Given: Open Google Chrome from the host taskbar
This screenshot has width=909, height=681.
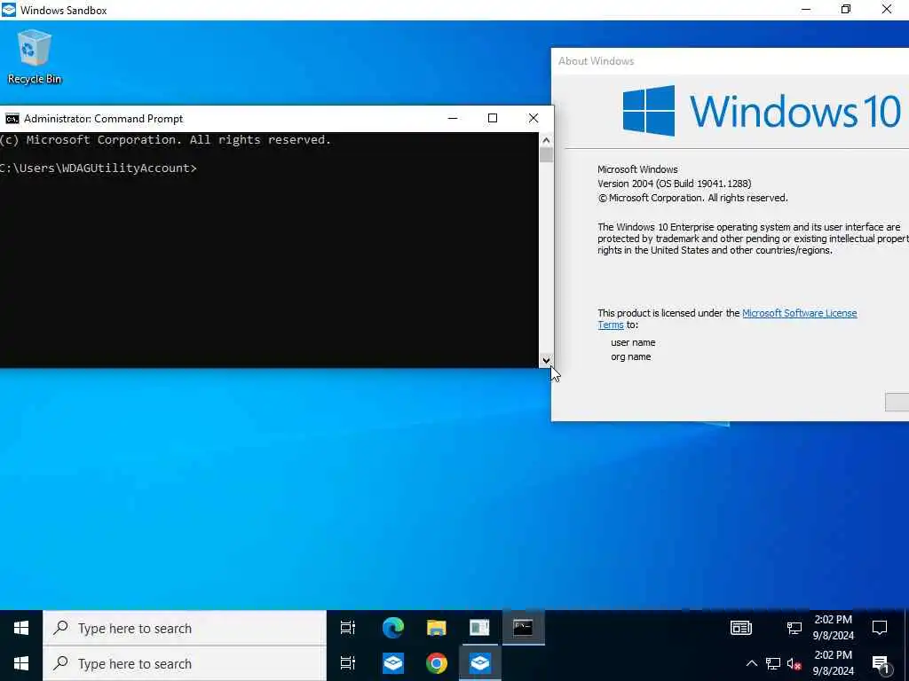Looking at the screenshot, I should coord(437,663).
